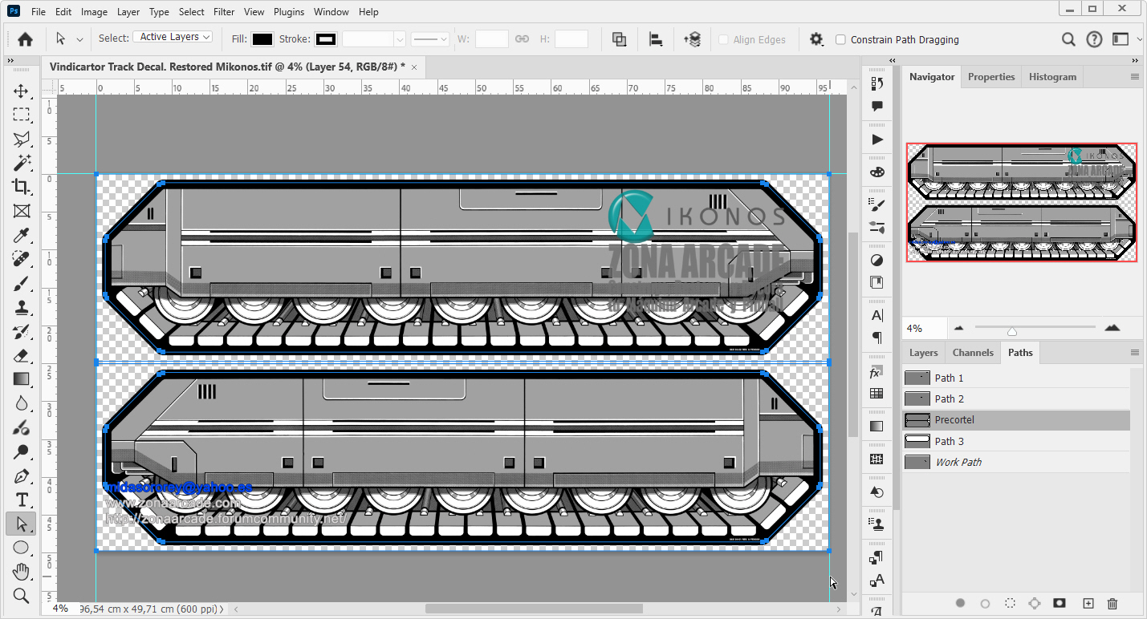Screen dimensions: 1147x619
Task: Enable the Constrain Path Dragging checkbox
Action: [840, 38]
